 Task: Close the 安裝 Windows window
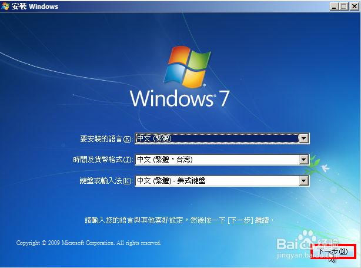pyautogui.click(x=355, y=6)
